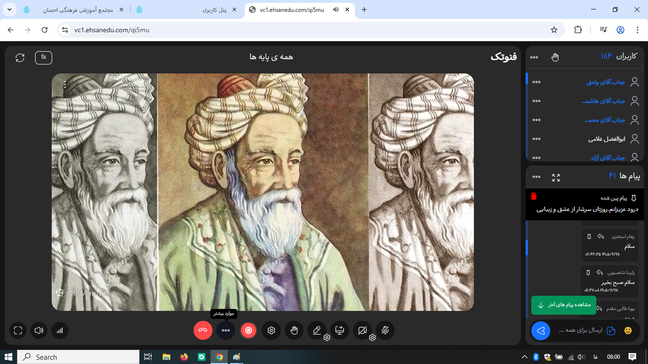This screenshot has width=648, height=364.
Task: Pin the message from پارسا شاهسونی
Action: coord(588,273)
